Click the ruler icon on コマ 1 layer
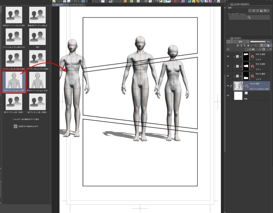273x213 pixels. point(253,66)
